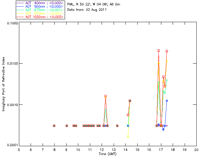Screen dimensions: 202x162
Task: Click the 'Time (GMT)' axis title
Action: click(x=107, y=154)
